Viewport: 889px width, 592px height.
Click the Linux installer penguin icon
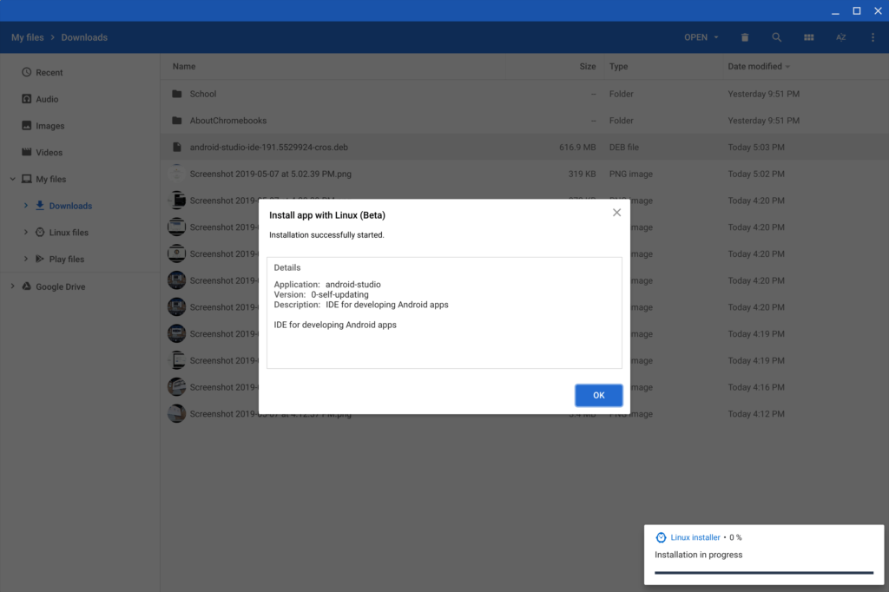click(x=661, y=537)
